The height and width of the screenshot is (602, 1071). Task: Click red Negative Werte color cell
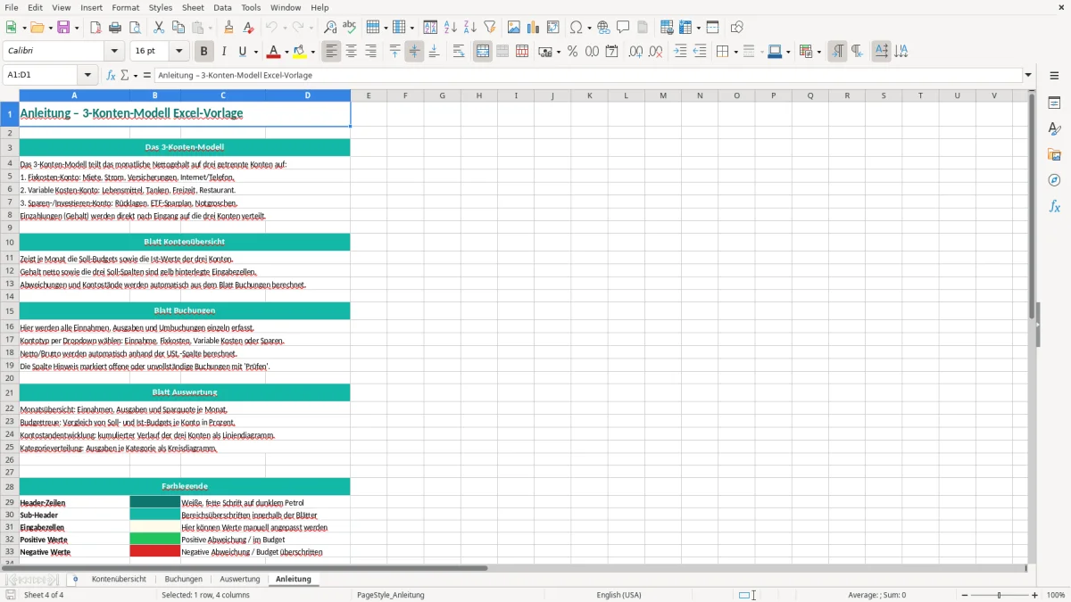154,551
